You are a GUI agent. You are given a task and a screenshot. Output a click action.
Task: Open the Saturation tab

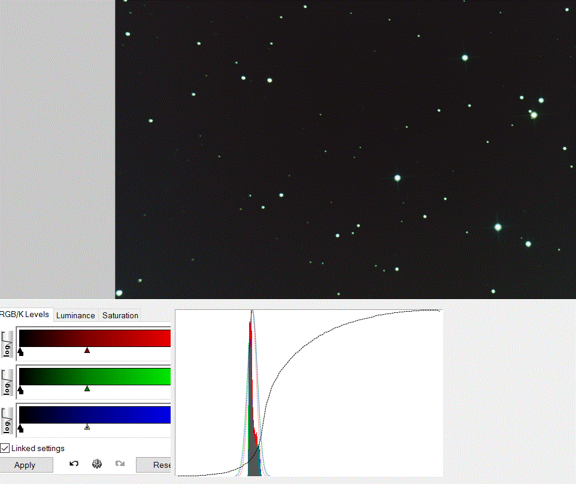click(x=120, y=315)
